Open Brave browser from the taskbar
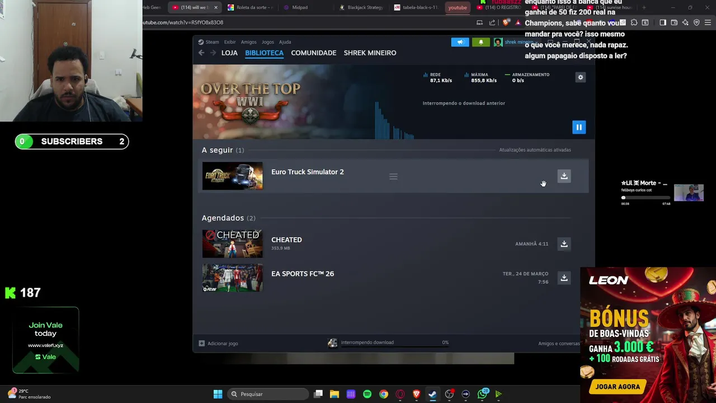Viewport: 716px width, 403px height. pos(416,394)
